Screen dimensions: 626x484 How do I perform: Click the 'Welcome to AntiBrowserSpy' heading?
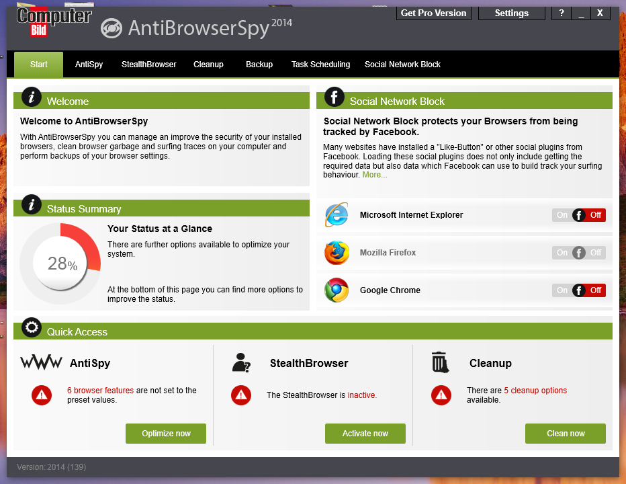tap(84, 121)
